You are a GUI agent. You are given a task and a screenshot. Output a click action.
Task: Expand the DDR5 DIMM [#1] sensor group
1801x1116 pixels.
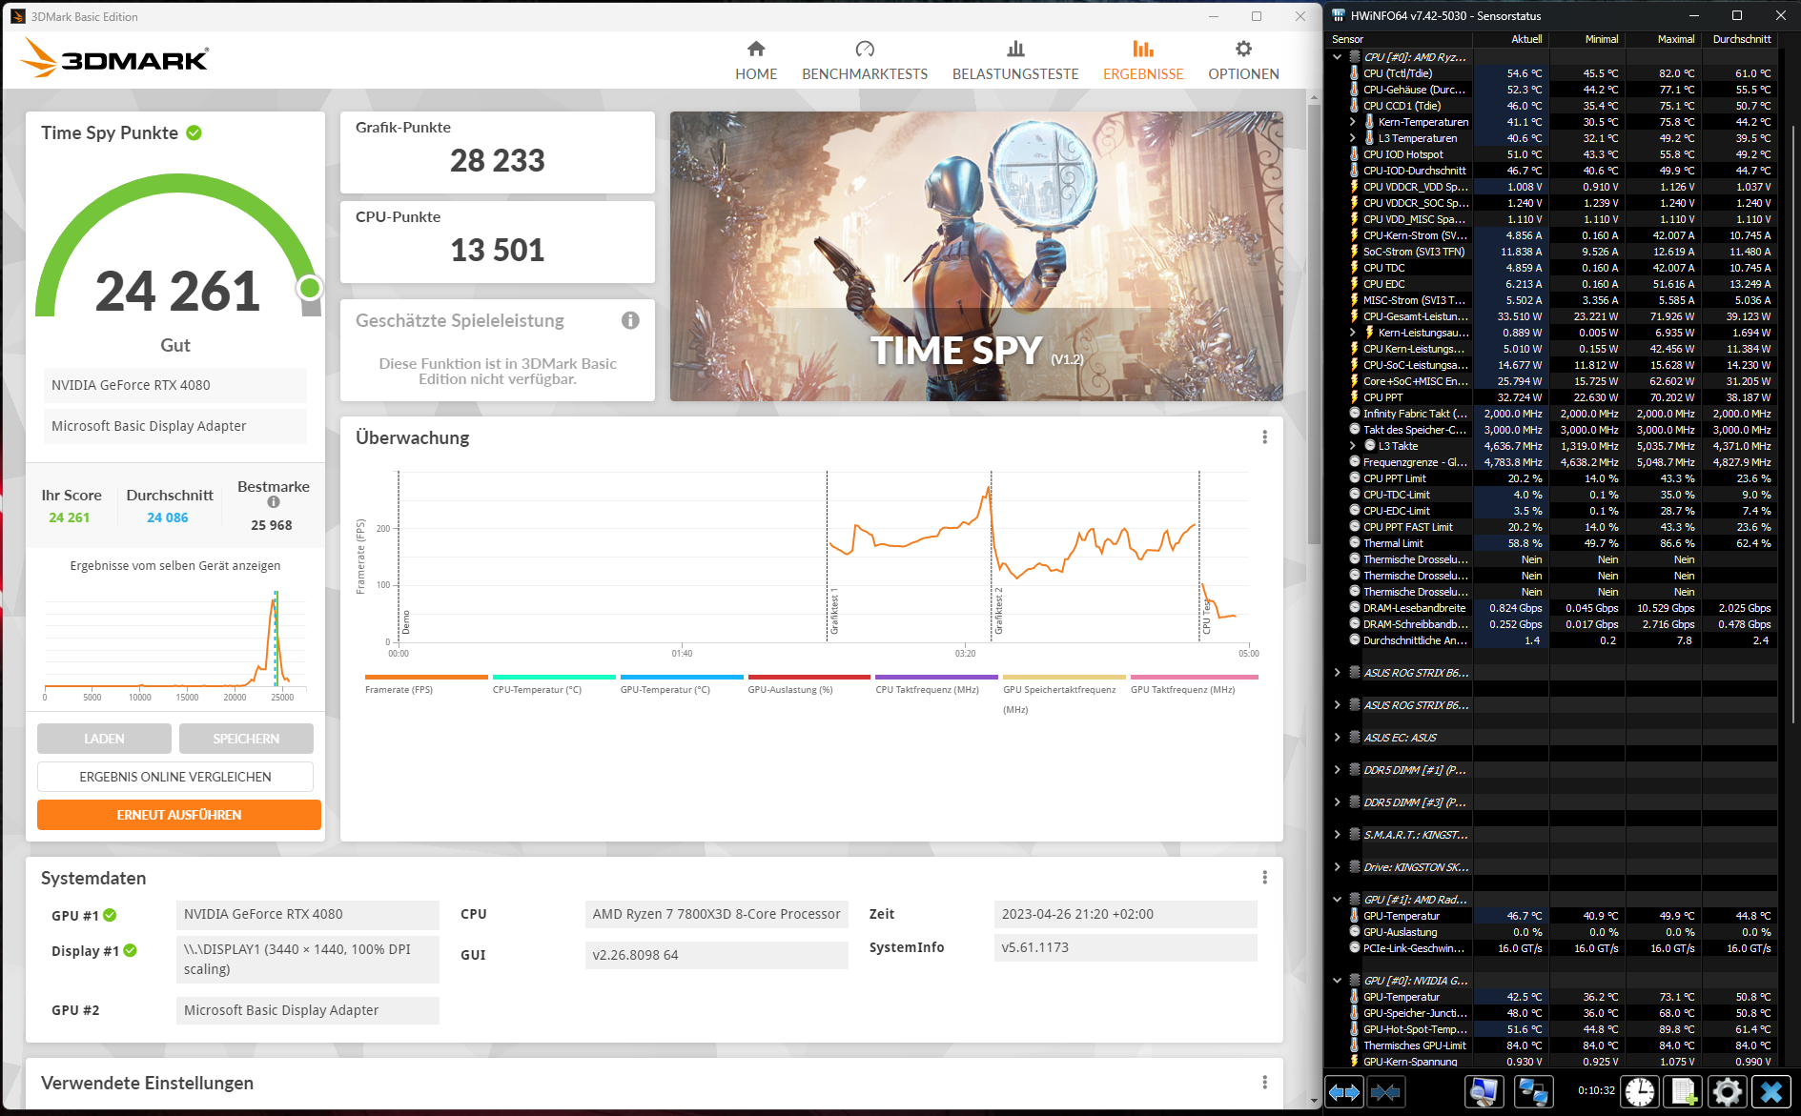click(x=1338, y=770)
